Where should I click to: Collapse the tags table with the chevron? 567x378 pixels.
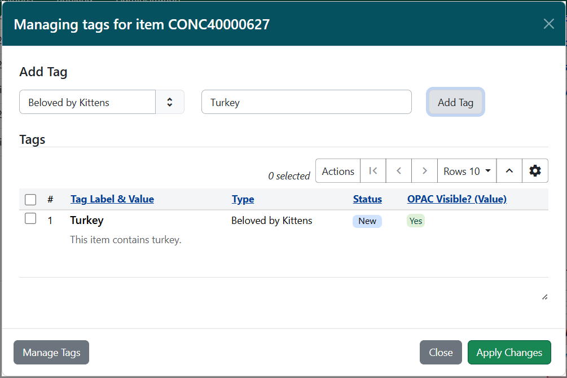point(509,170)
